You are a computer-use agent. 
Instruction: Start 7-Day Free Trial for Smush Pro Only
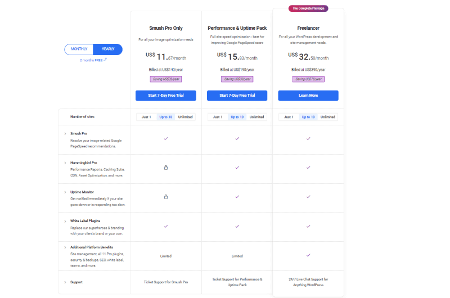click(x=166, y=96)
